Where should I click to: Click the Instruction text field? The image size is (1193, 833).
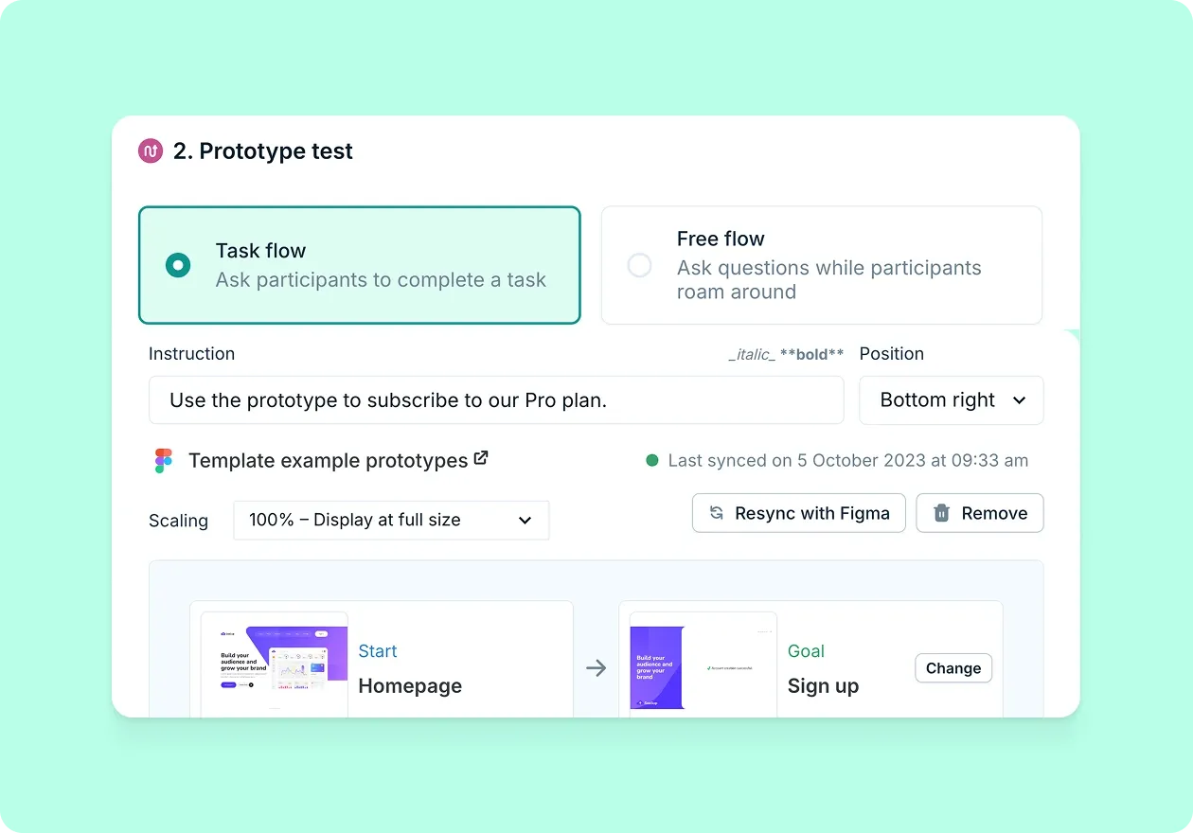(495, 400)
